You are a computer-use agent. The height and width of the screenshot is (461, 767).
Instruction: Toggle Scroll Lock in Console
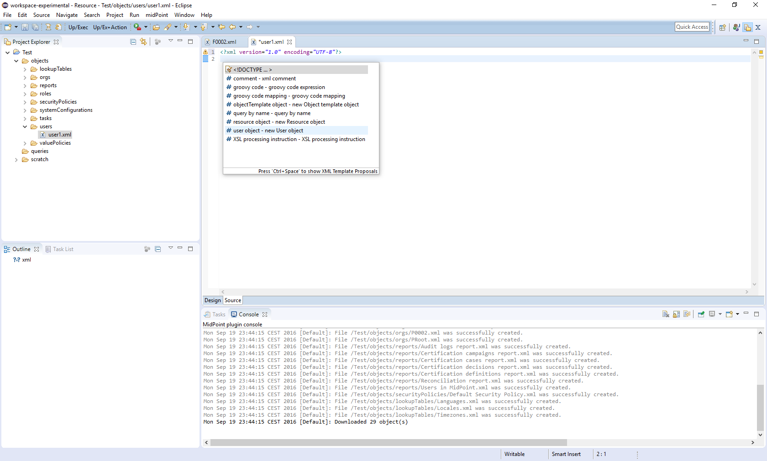[676, 314]
